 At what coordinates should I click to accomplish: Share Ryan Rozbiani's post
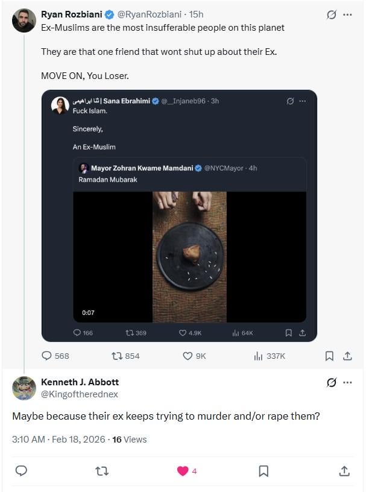[x=347, y=356]
